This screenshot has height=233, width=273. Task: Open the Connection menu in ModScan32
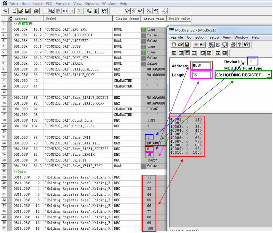[x=196, y=37]
